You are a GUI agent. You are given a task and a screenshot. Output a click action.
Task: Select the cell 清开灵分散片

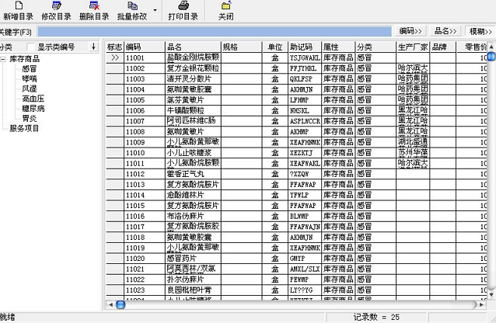point(193,79)
